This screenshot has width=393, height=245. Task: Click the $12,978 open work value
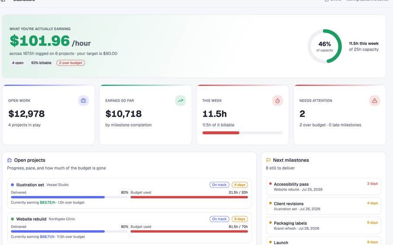27,114
